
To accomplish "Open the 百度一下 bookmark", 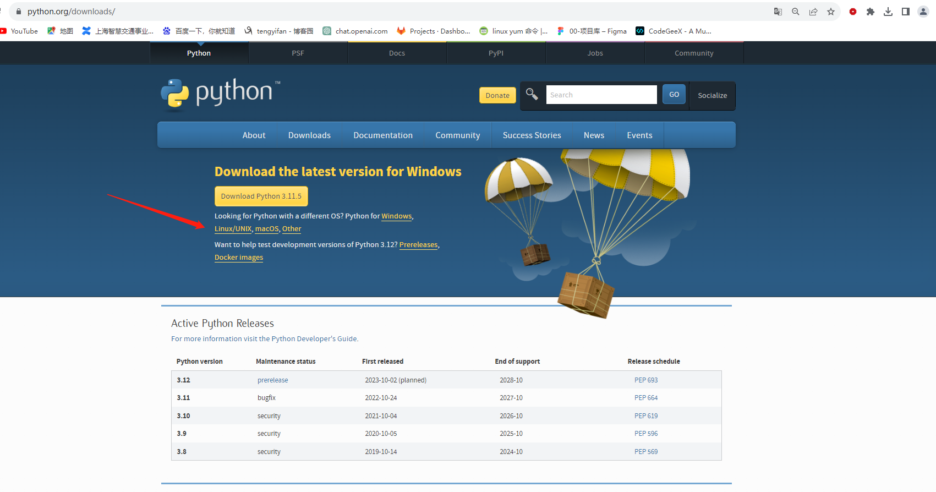I will tap(199, 31).
